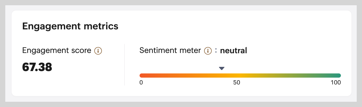Click the "Sentiment meter" label text
362x107 pixels.
(x=170, y=51)
